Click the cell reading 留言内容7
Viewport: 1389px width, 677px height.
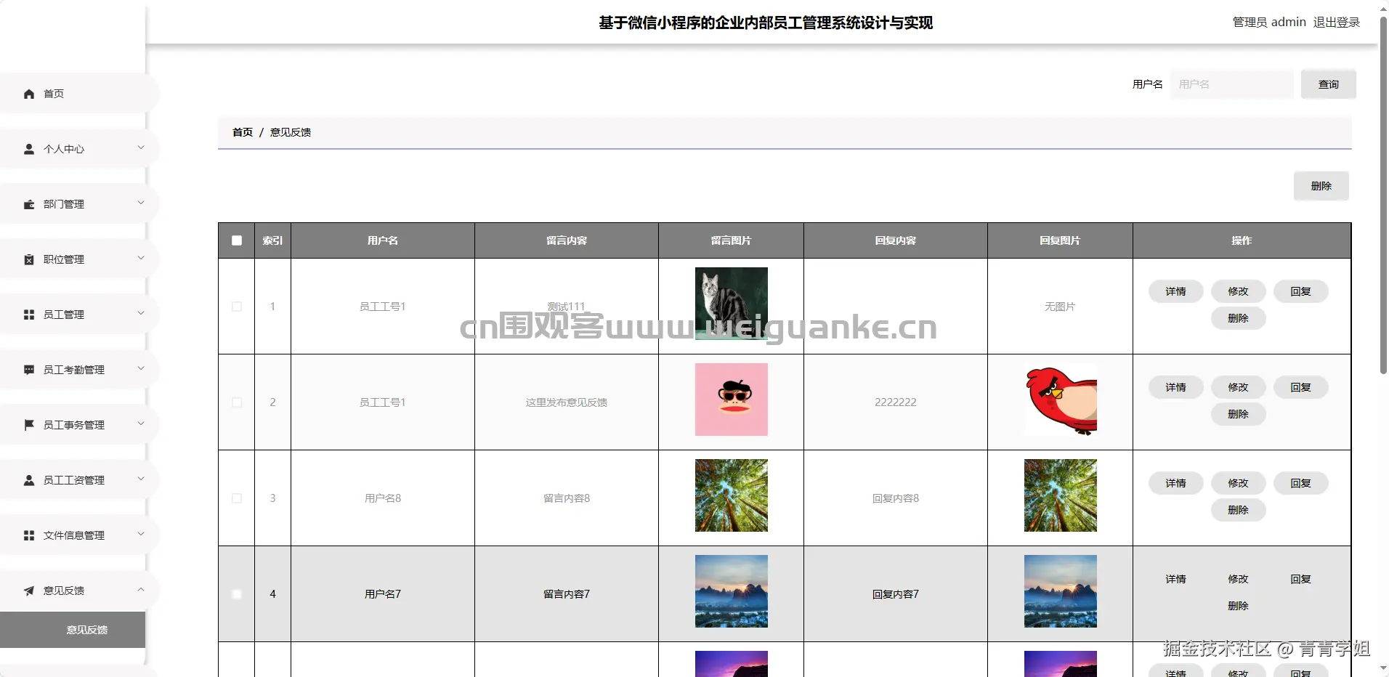(x=567, y=594)
